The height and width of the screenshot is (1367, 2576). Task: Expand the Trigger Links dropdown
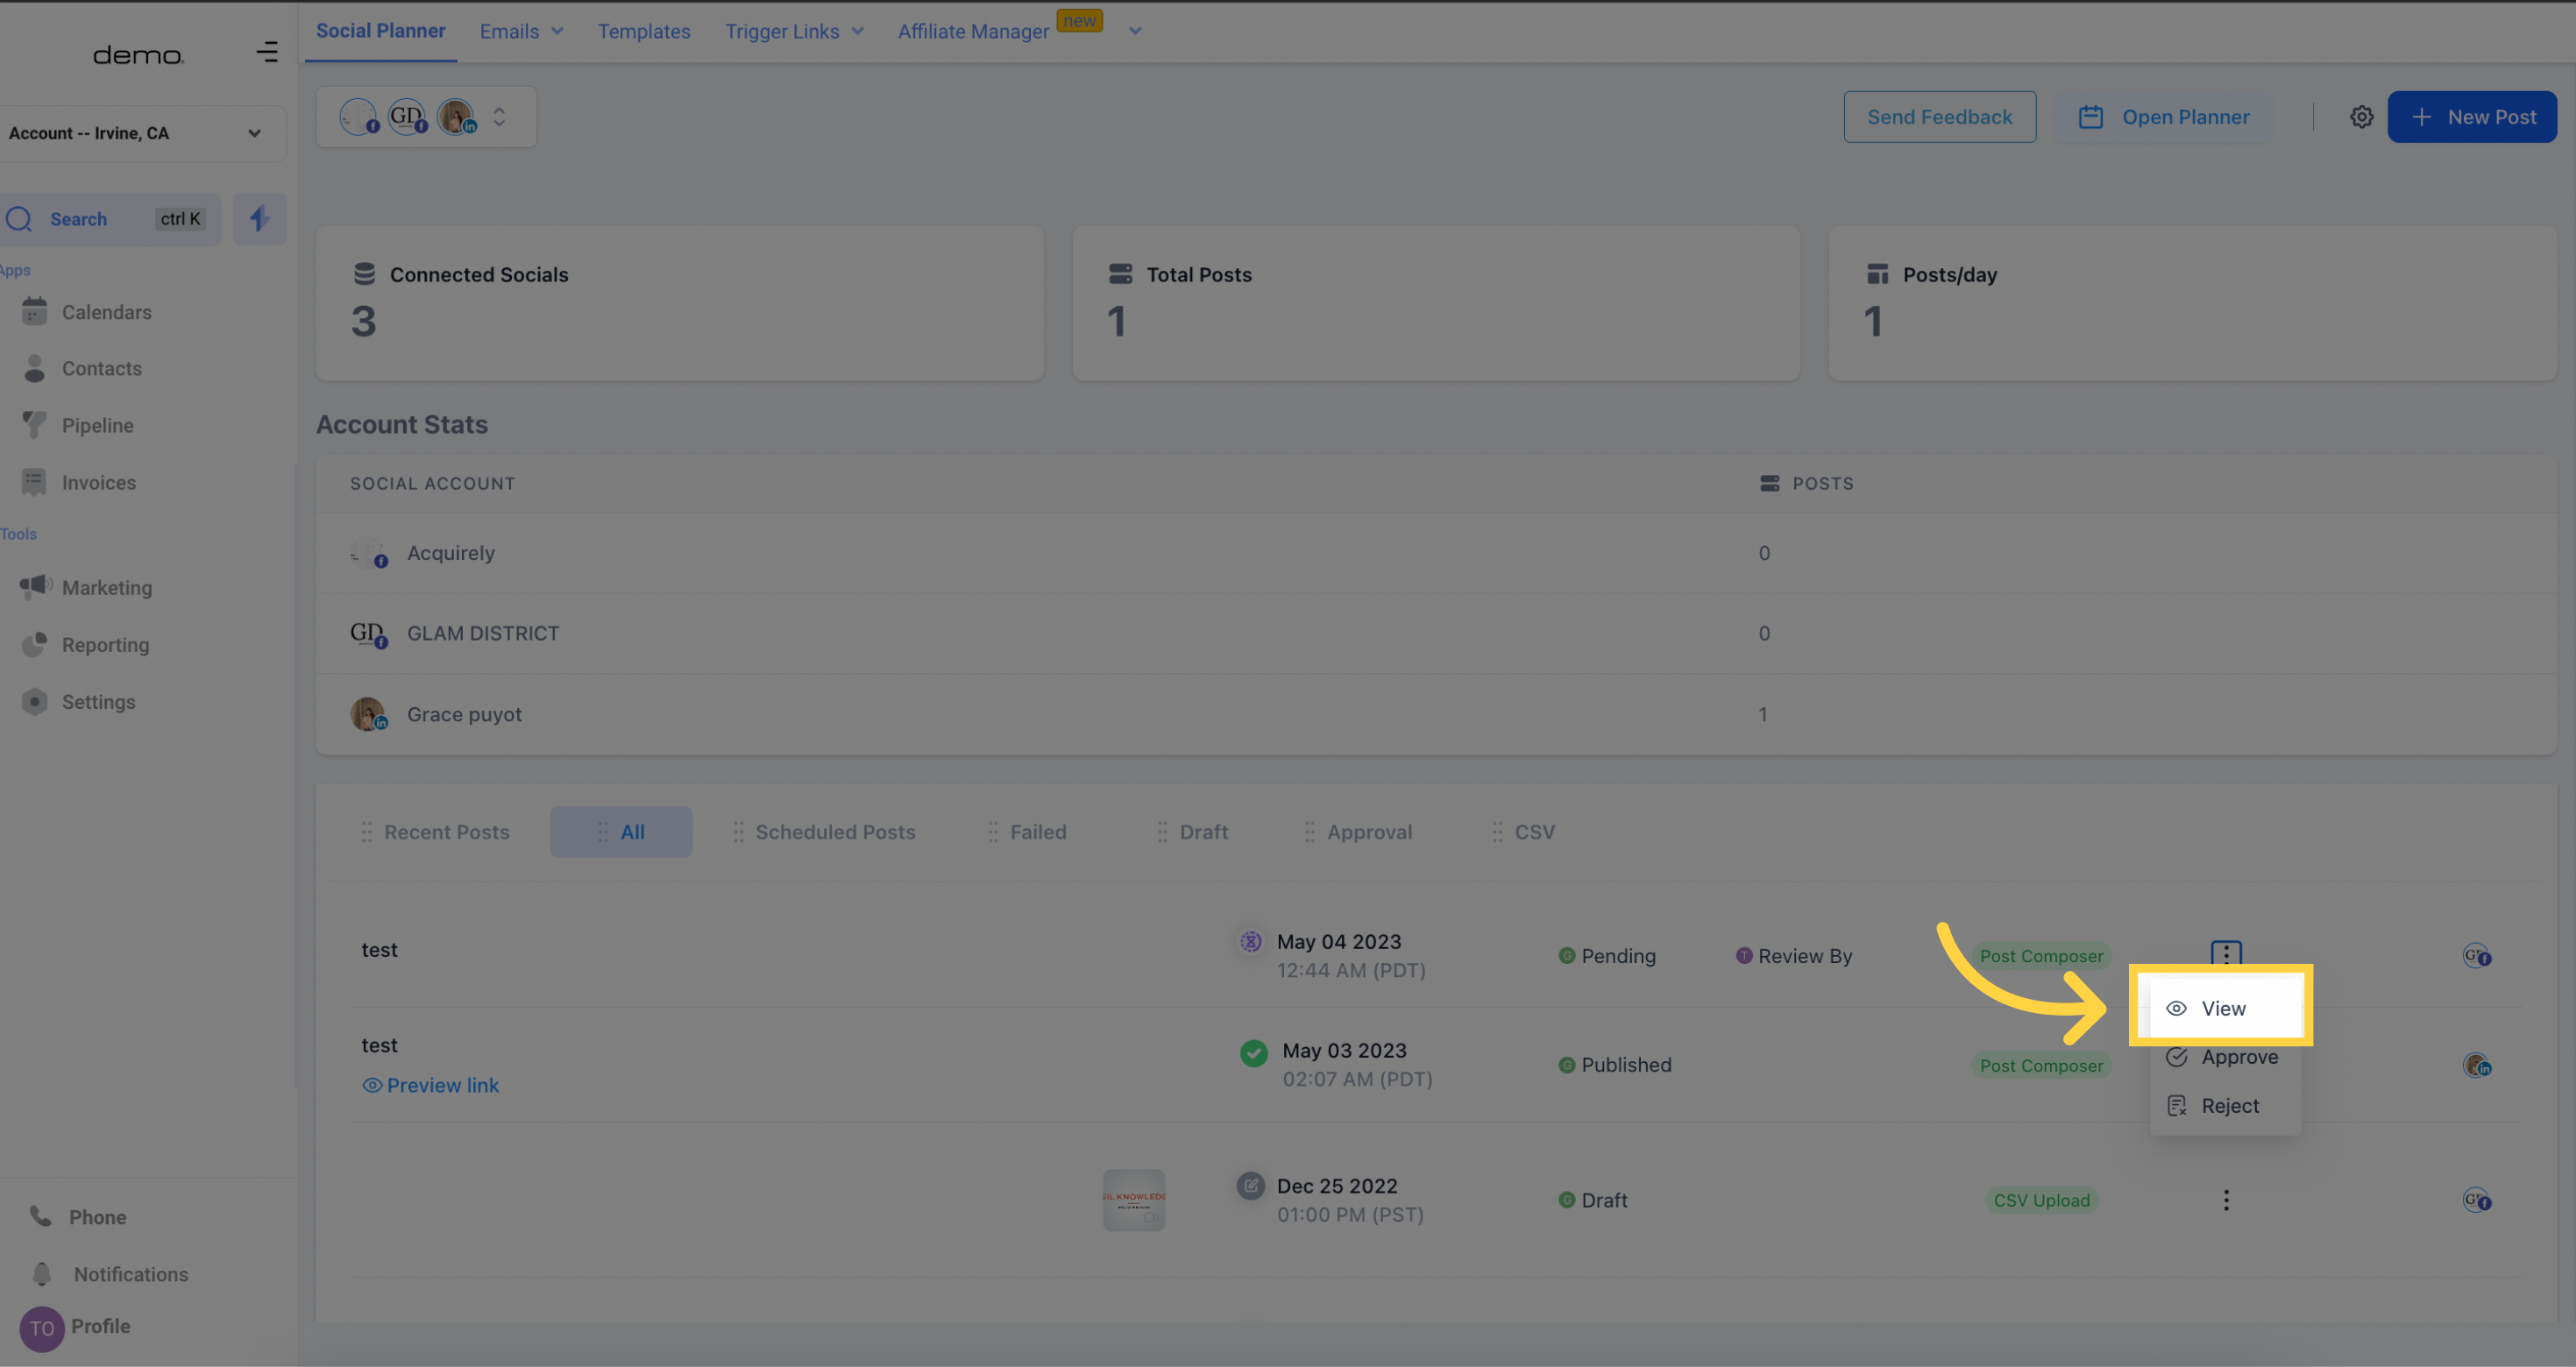pos(794,31)
